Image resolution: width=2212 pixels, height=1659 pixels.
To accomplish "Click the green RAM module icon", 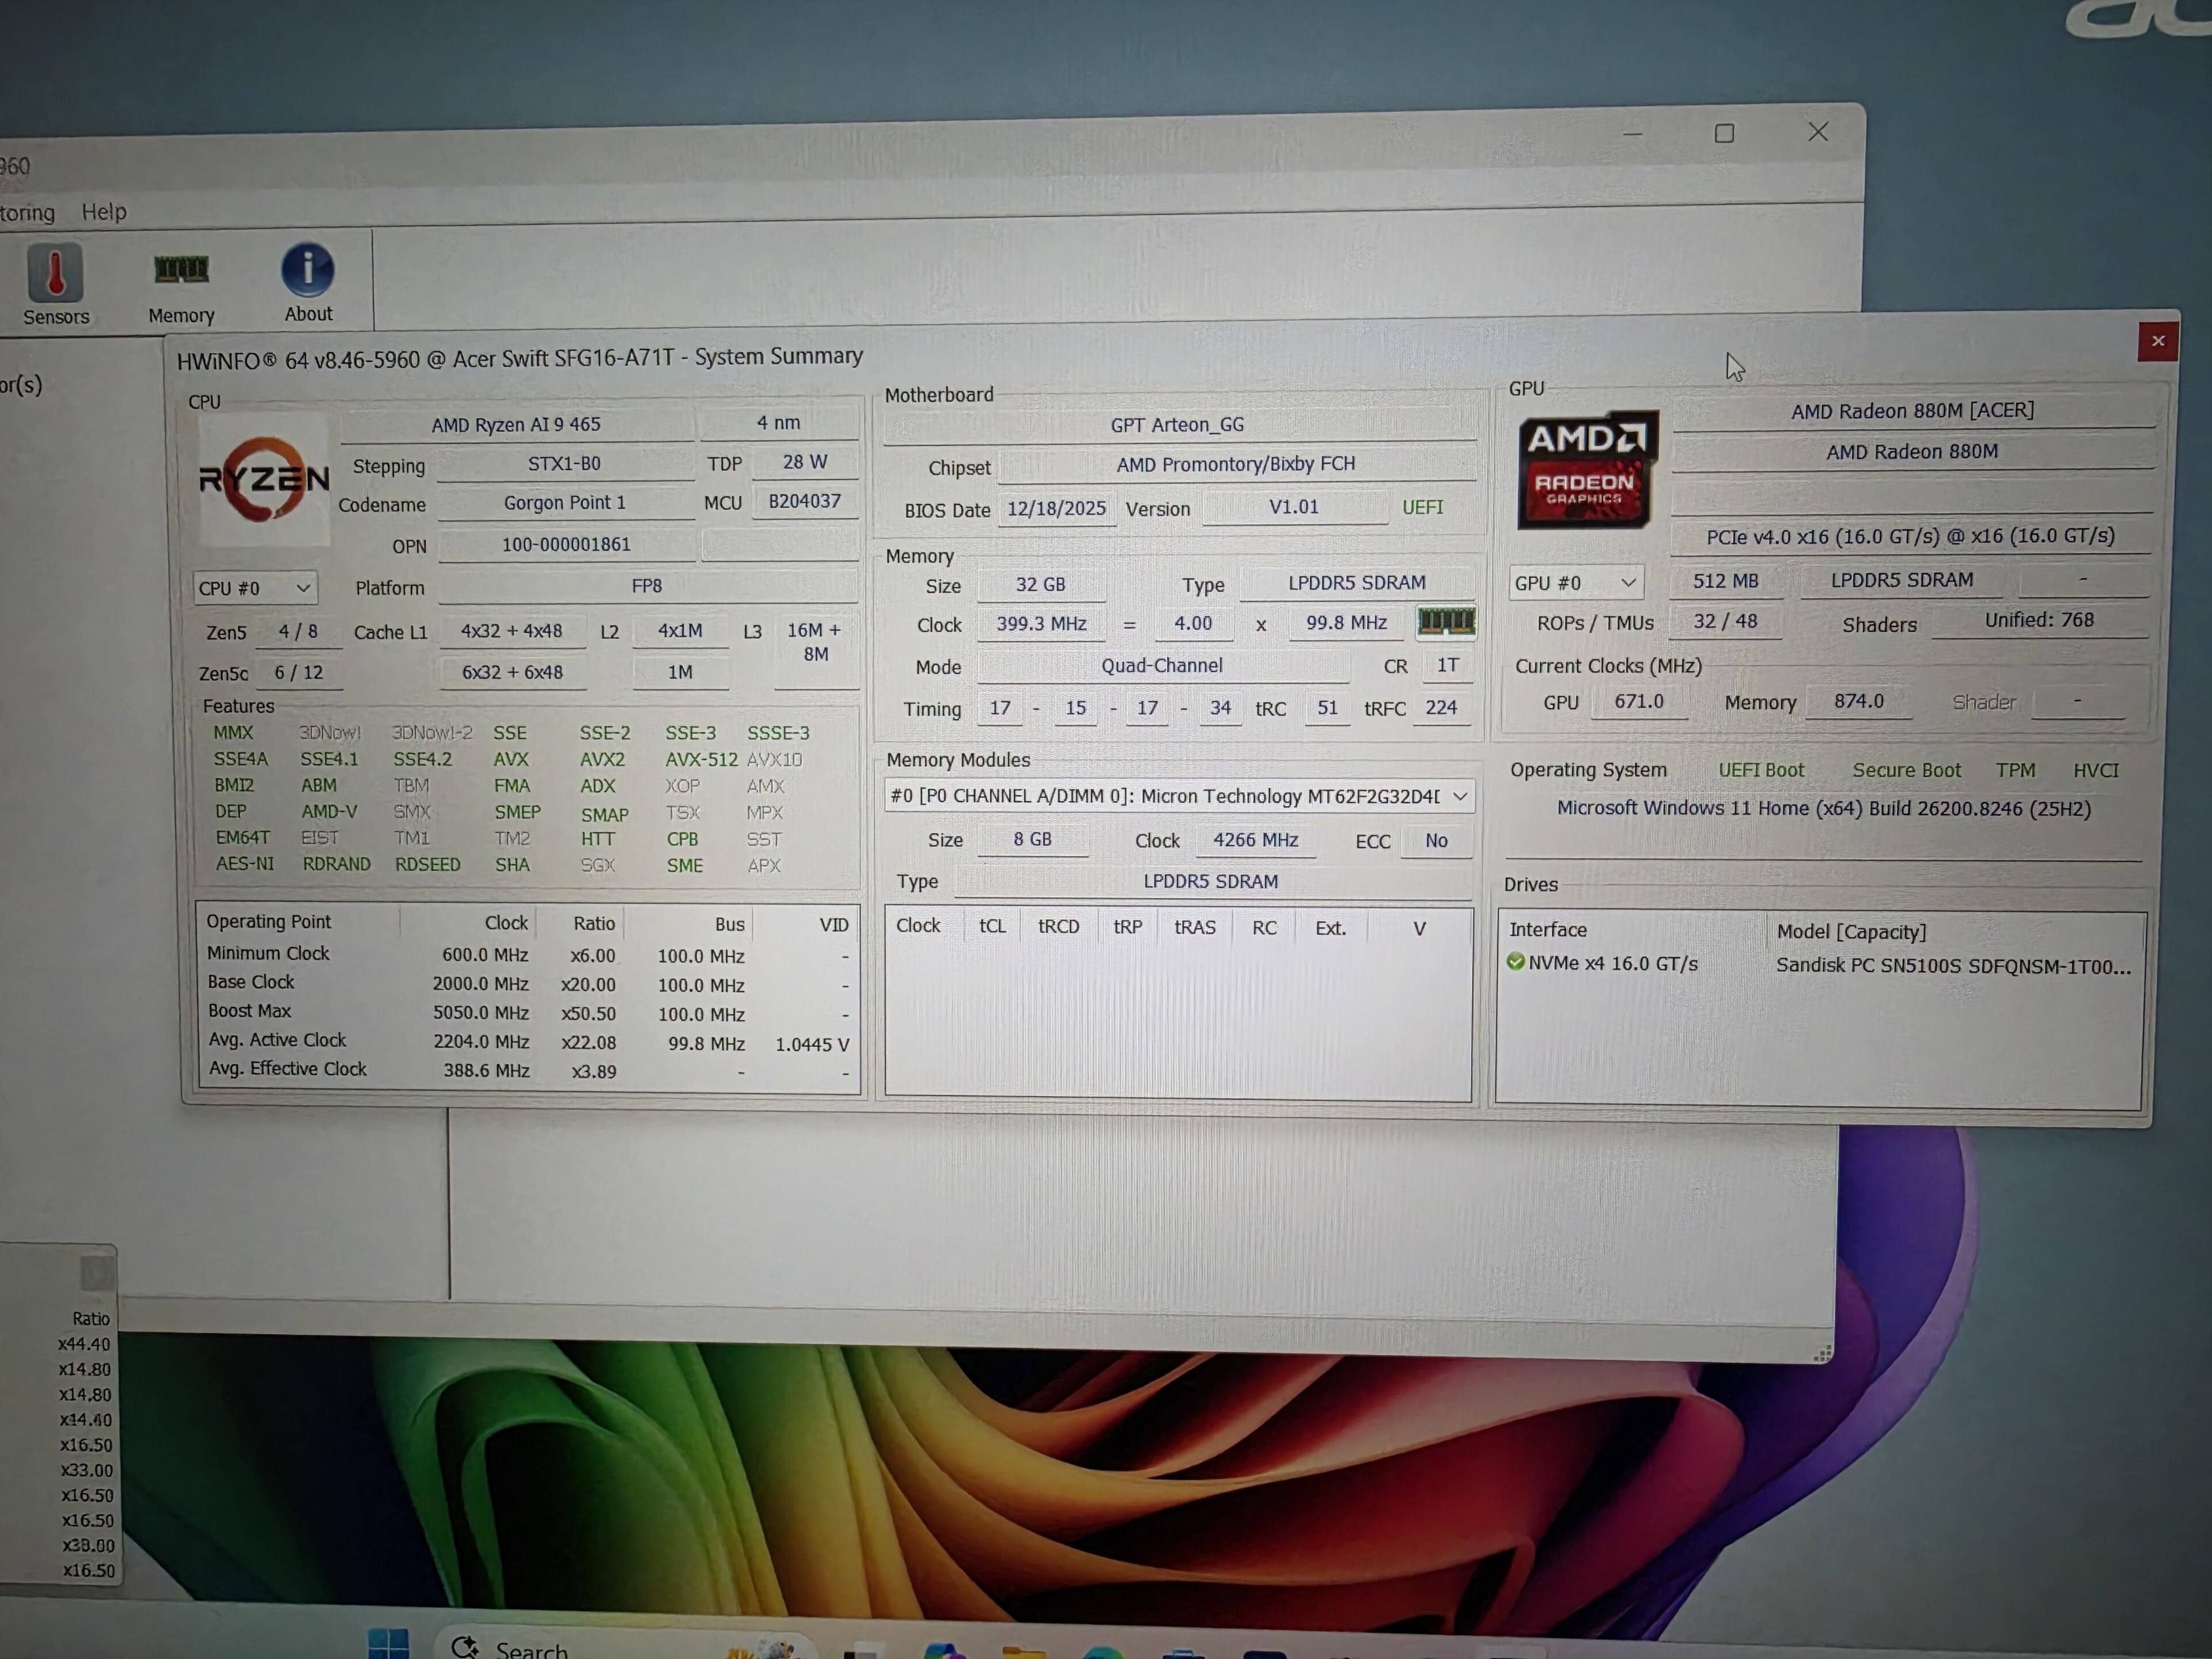I will pos(1446,622).
